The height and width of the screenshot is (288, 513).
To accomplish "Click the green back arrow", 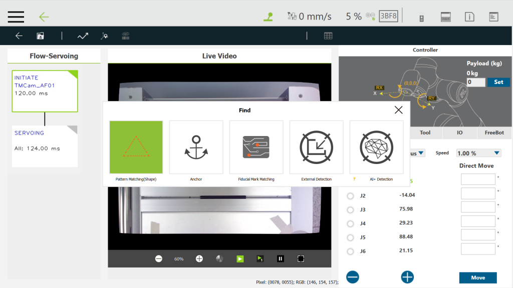I will pyautogui.click(x=44, y=17).
